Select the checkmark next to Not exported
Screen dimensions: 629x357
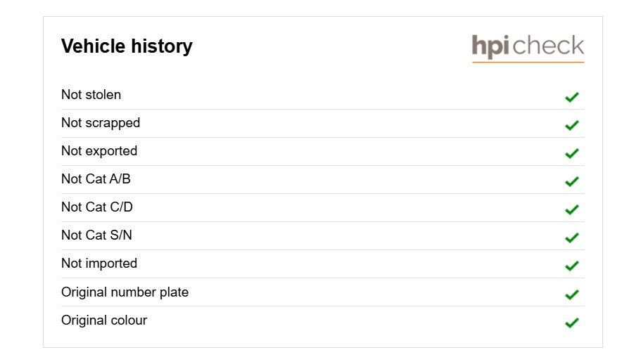tap(571, 153)
